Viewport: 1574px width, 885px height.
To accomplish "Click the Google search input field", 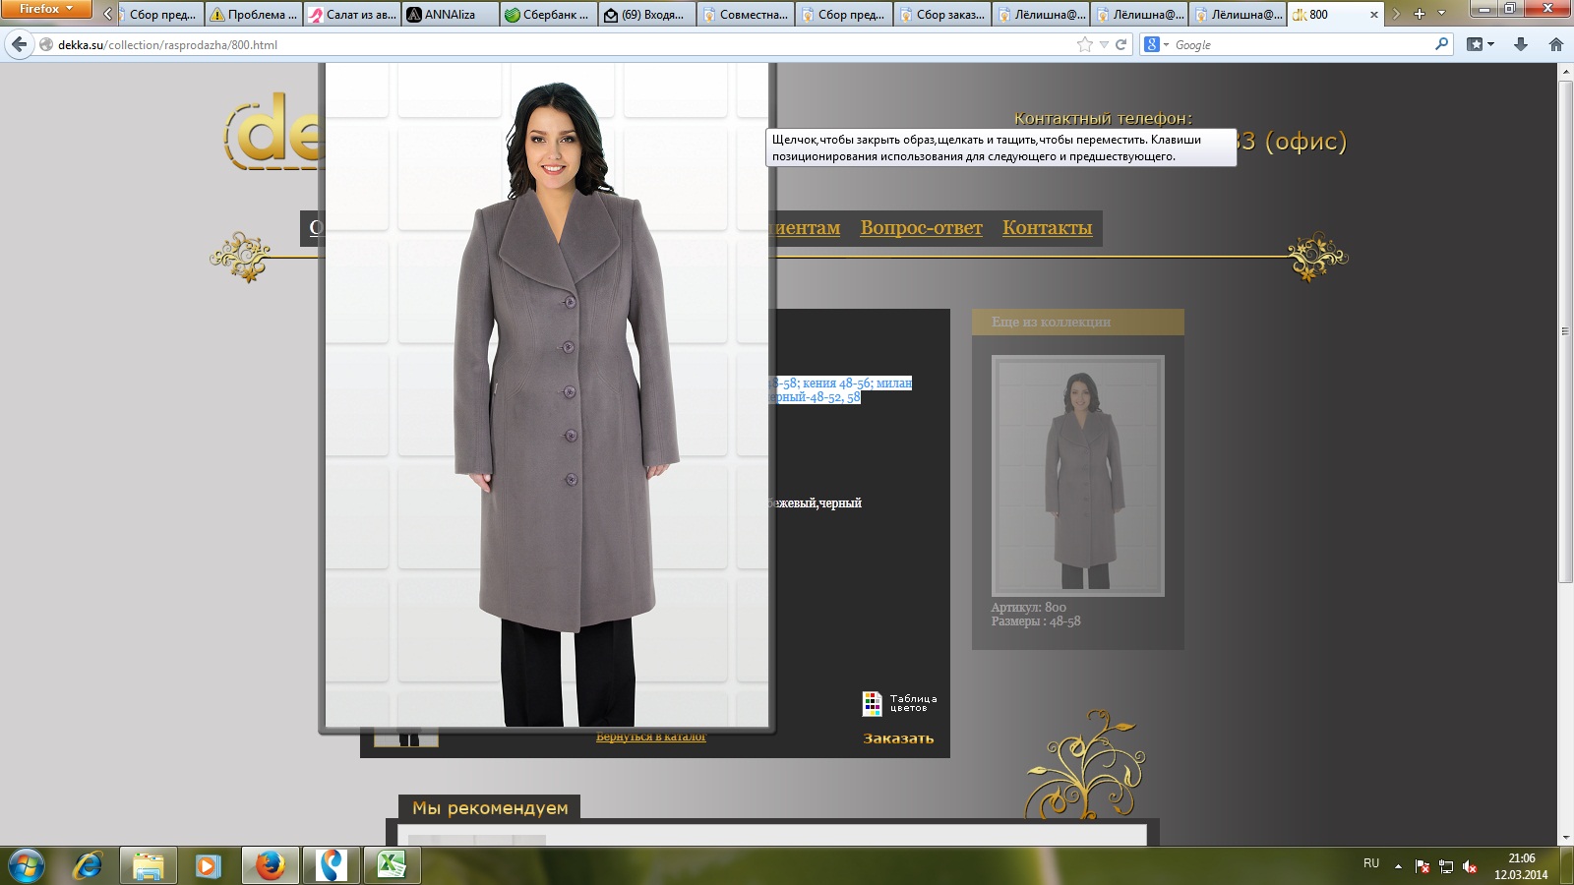I will point(1299,44).
